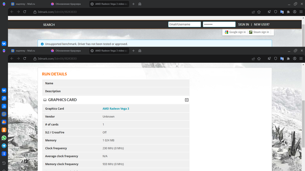
Task: Click the Vendor 'Unknown' value
Action: coord(109,117)
